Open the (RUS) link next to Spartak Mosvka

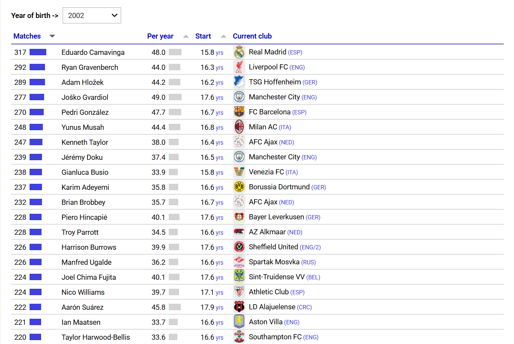[308, 262]
